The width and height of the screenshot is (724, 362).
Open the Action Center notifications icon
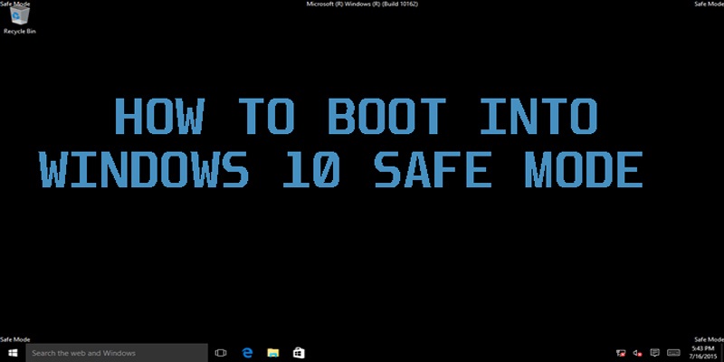point(655,352)
